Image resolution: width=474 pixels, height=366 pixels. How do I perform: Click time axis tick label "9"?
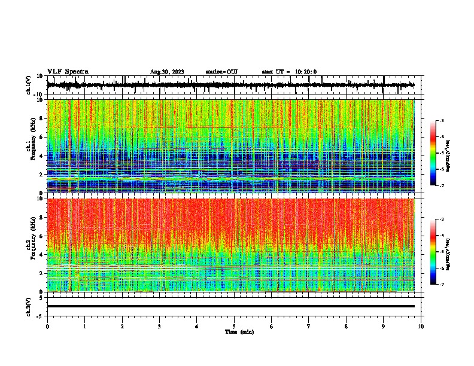[383, 327]
